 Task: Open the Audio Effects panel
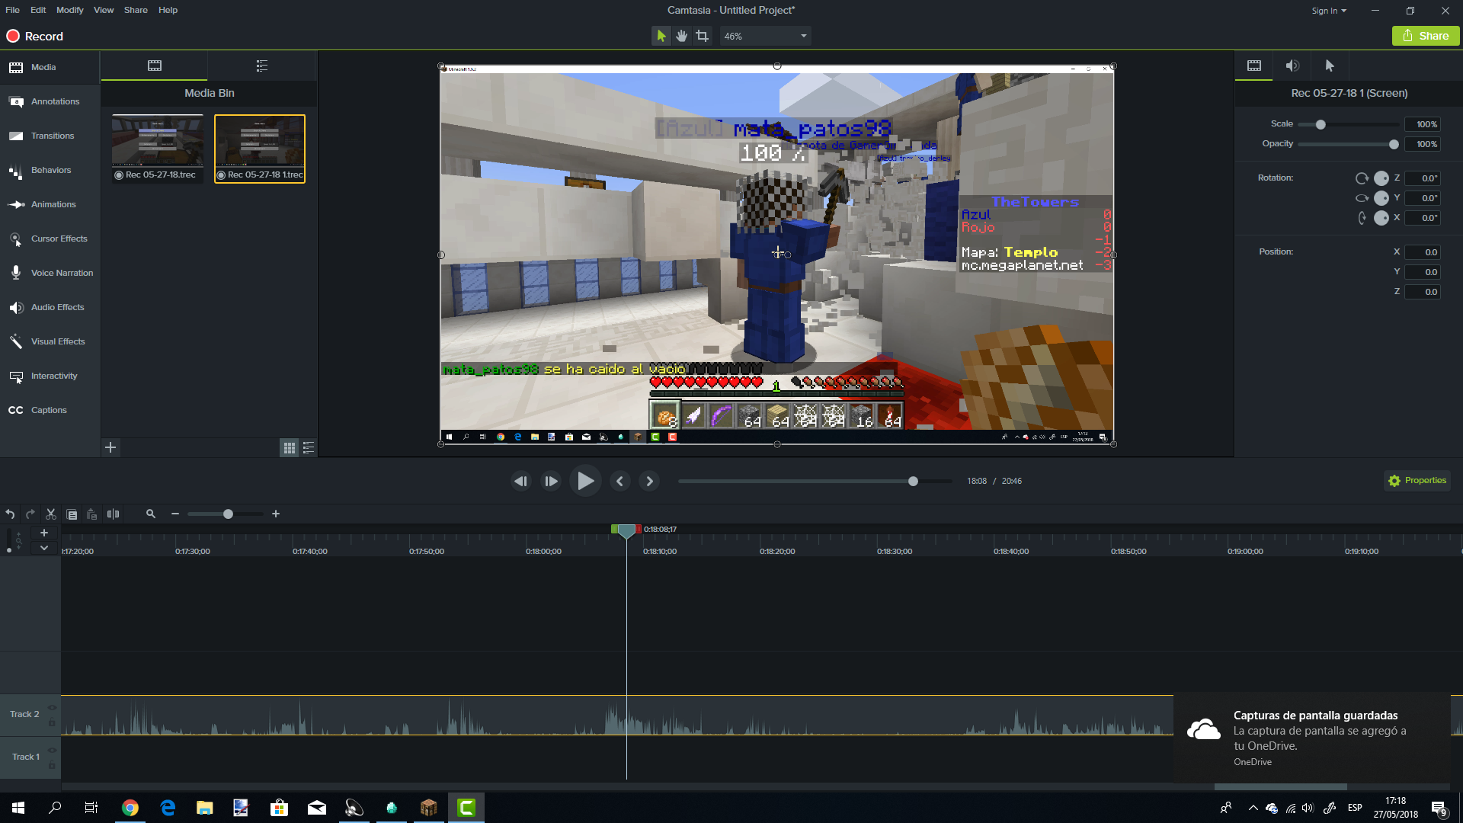click(50, 307)
